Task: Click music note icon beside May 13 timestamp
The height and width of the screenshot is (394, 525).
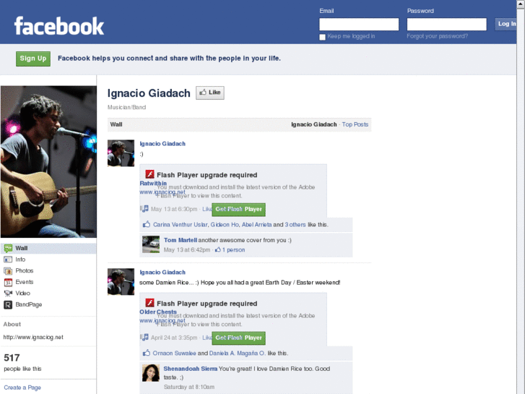Action: (144, 209)
